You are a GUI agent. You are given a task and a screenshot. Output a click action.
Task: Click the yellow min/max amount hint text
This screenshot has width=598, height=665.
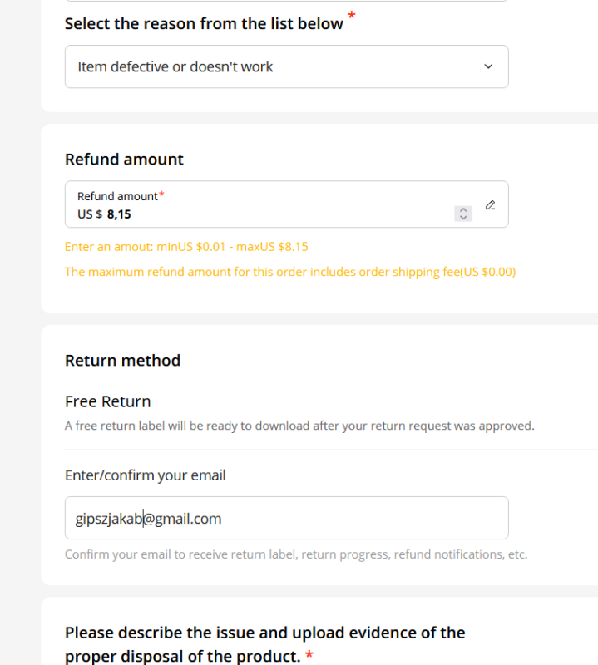click(x=186, y=247)
